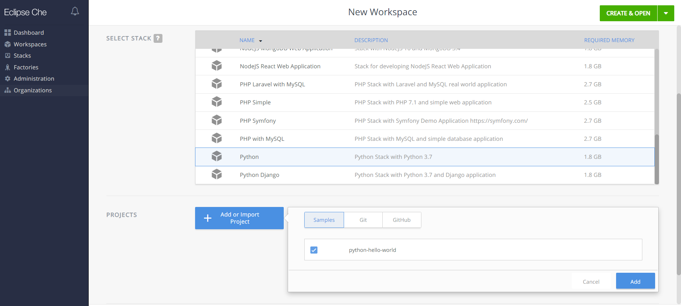The width and height of the screenshot is (681, 306).
Task: Click the NodeJS React stack description text
Action: click(423, 66)
